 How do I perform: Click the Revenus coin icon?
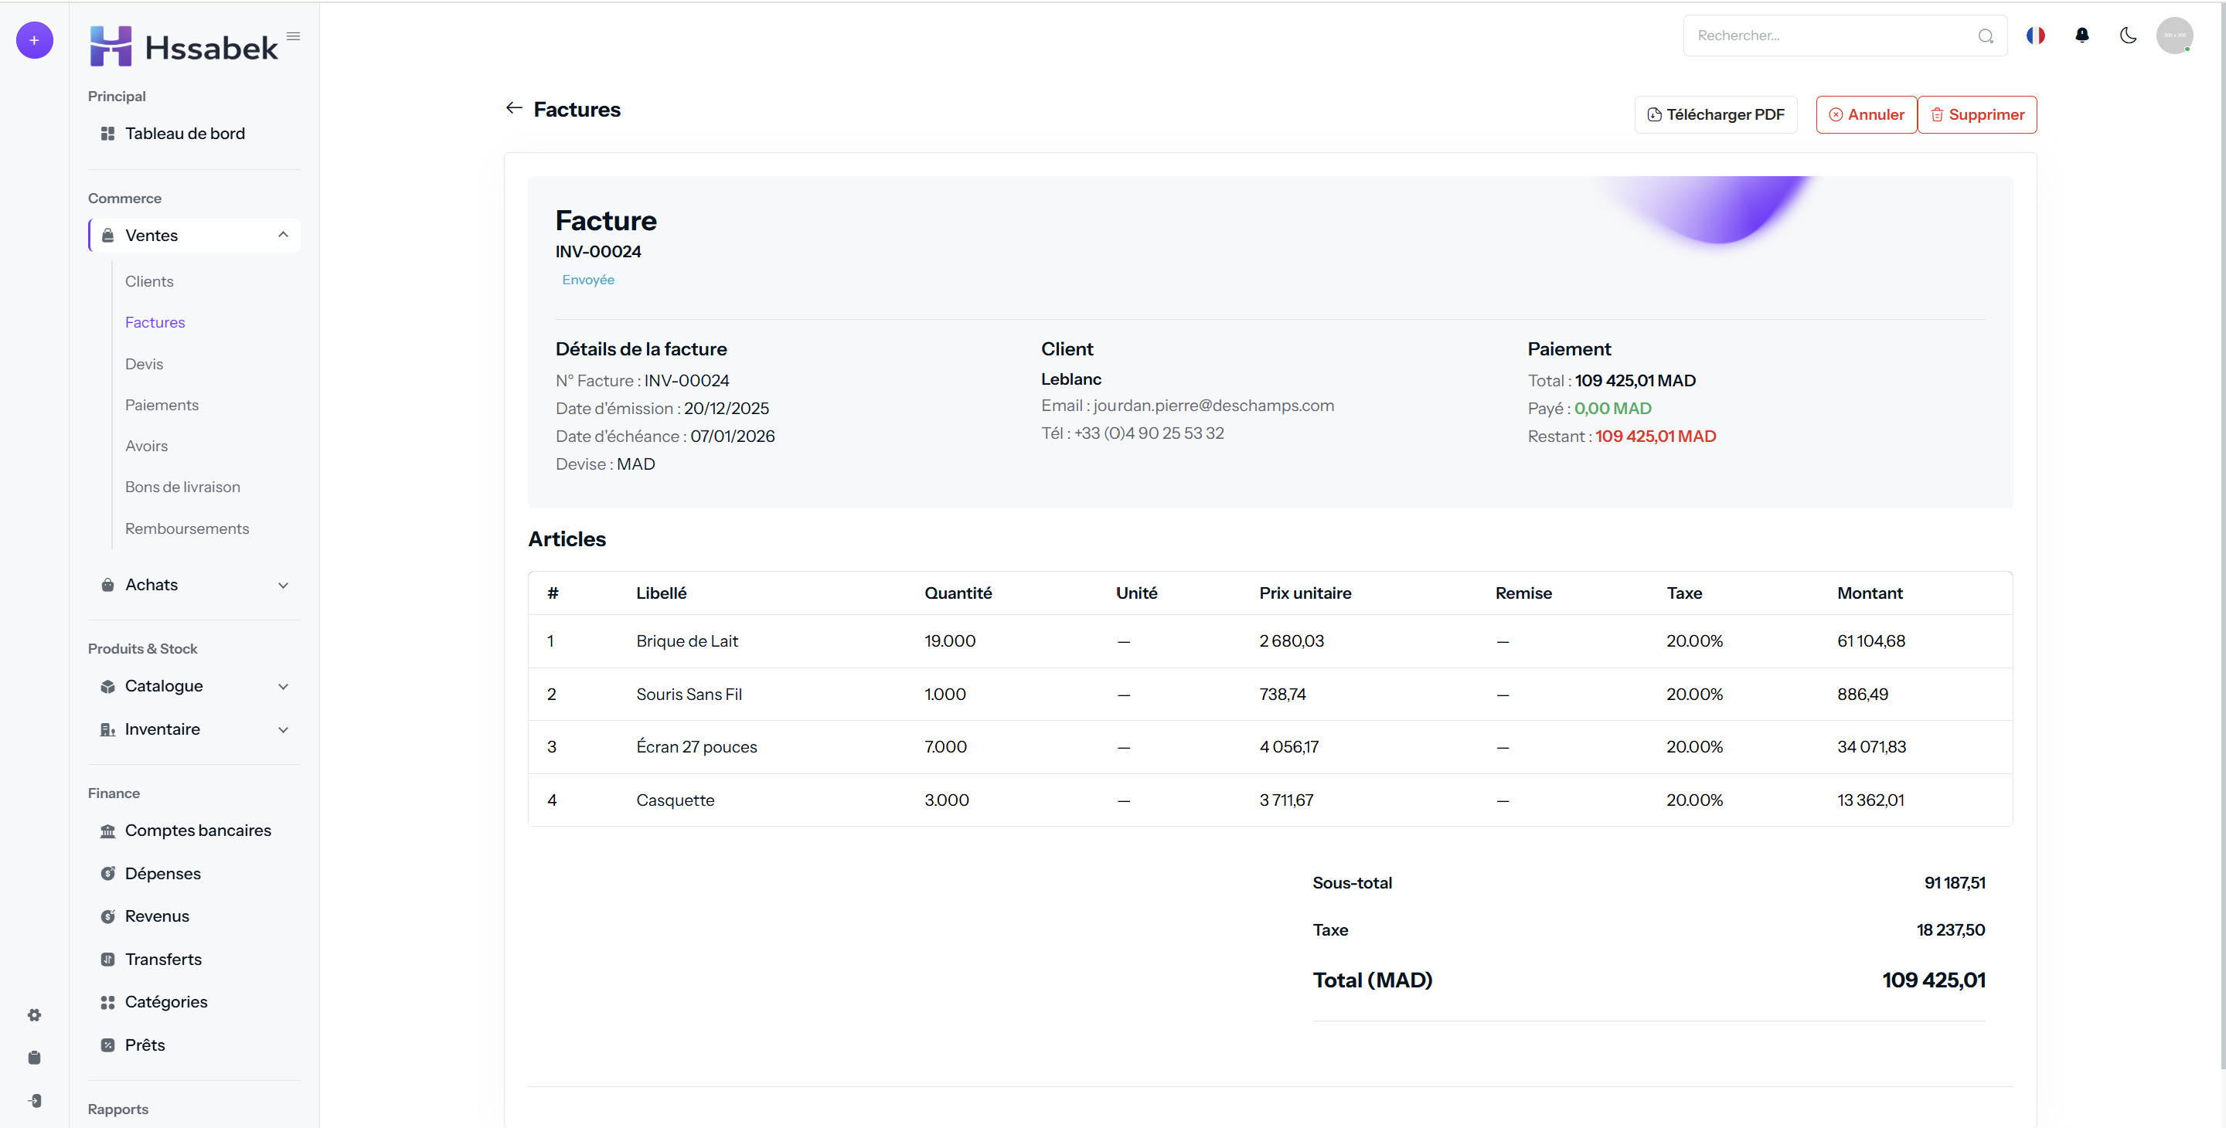point(107,916)
